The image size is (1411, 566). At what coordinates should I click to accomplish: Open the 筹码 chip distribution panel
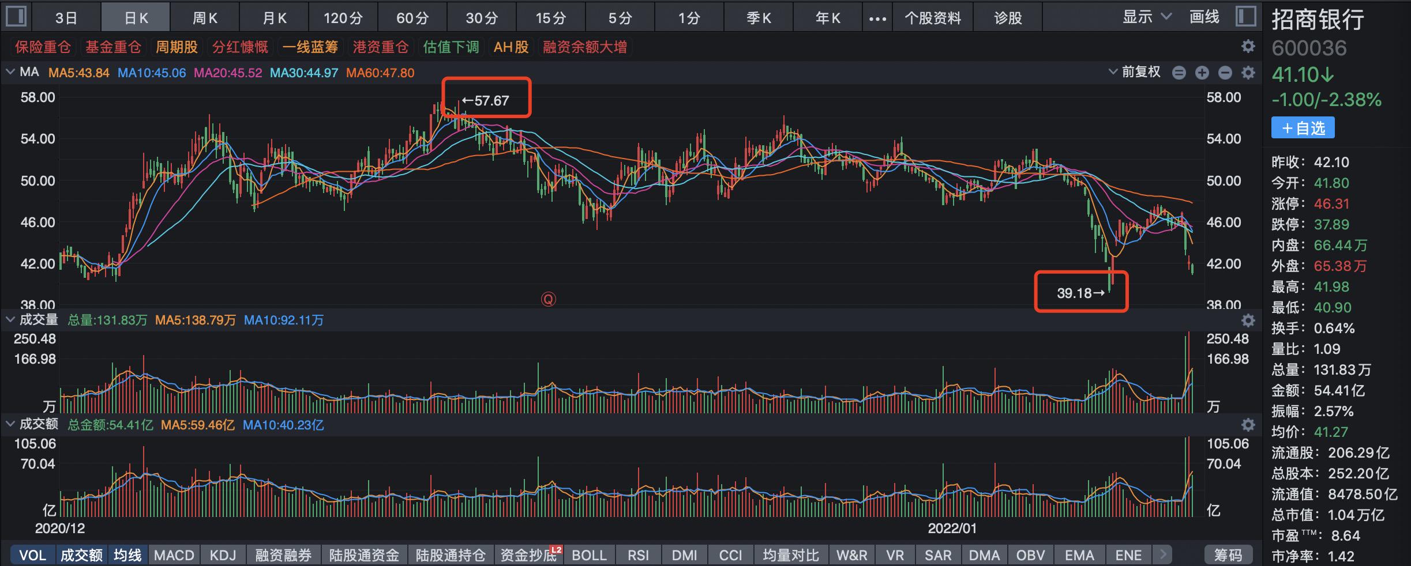click(1228, 555)
